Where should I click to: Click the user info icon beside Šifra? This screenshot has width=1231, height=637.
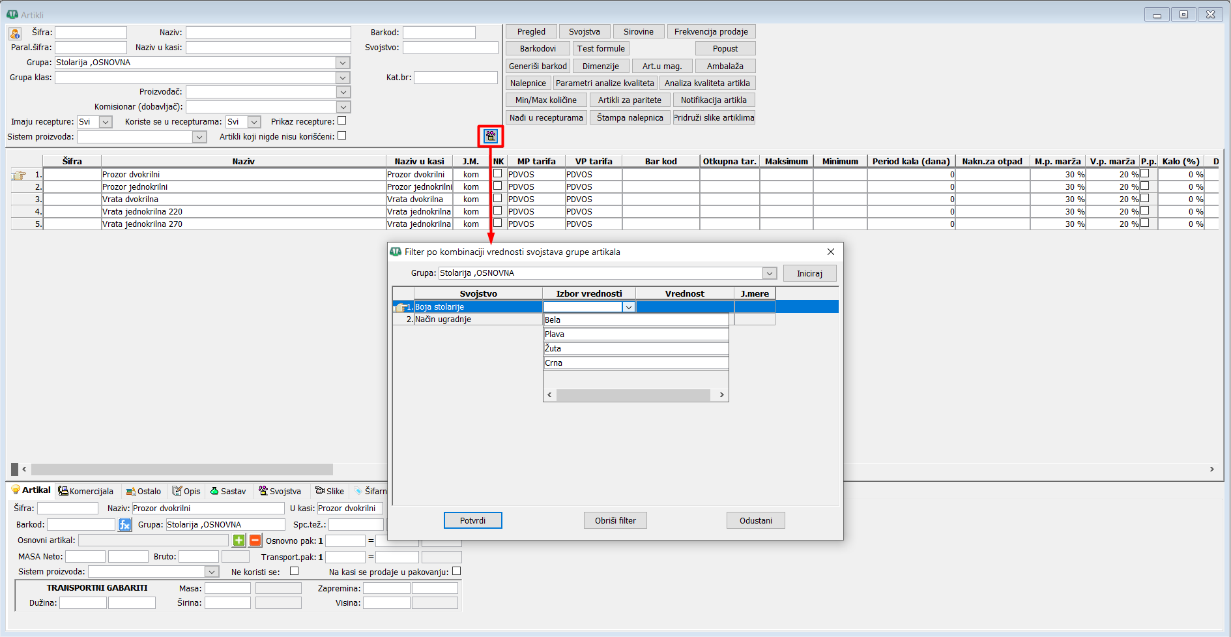[x=15, y=33]
